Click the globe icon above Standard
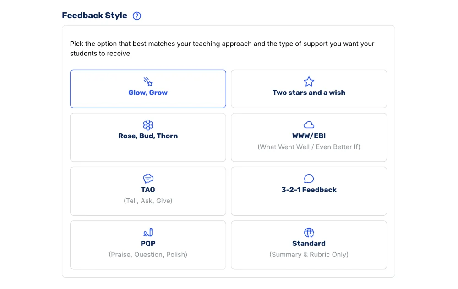 (309, 233)
